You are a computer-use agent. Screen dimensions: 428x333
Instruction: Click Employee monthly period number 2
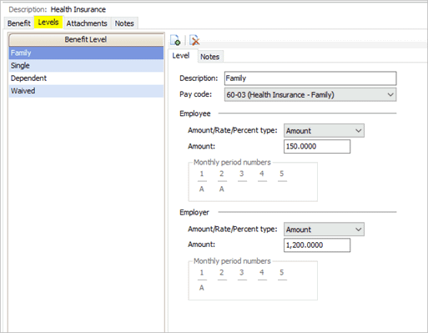tap(222, 174)
